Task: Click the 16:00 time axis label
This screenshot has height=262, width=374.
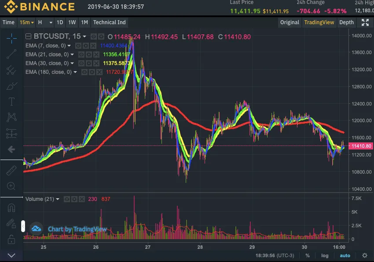Action: pyautogui.click(x=339, y=247)
